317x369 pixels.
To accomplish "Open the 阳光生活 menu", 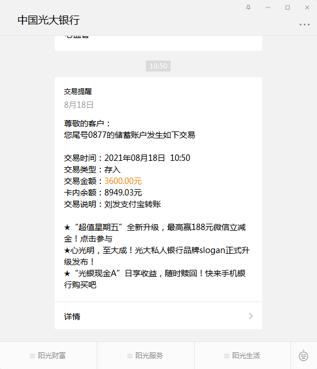I will coord(243,356).
